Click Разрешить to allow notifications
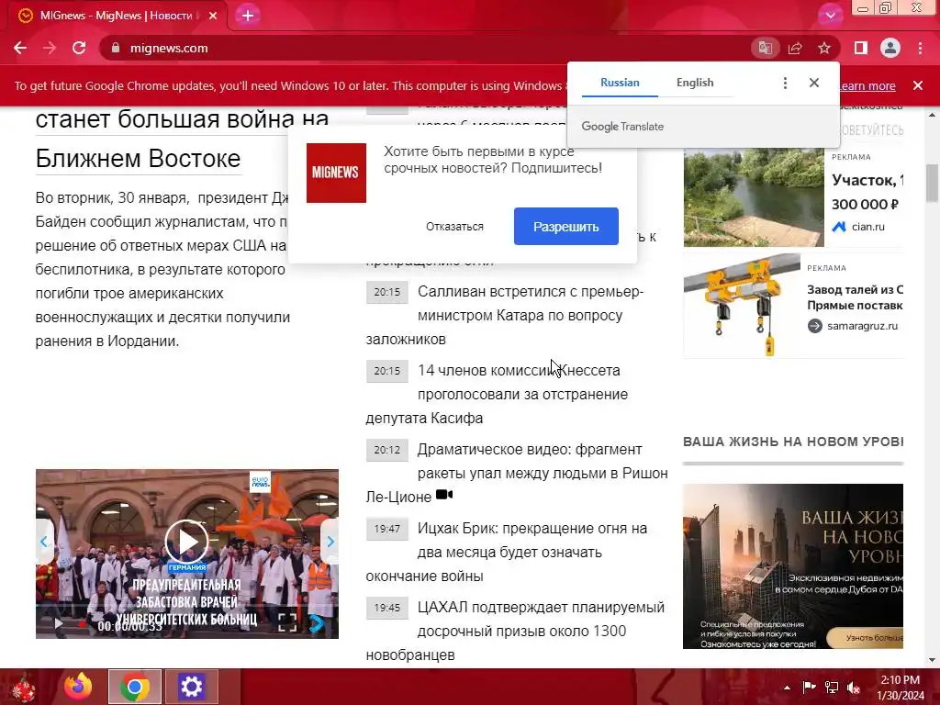Viewport: 940px width, 705px height. tap(565, 227)
